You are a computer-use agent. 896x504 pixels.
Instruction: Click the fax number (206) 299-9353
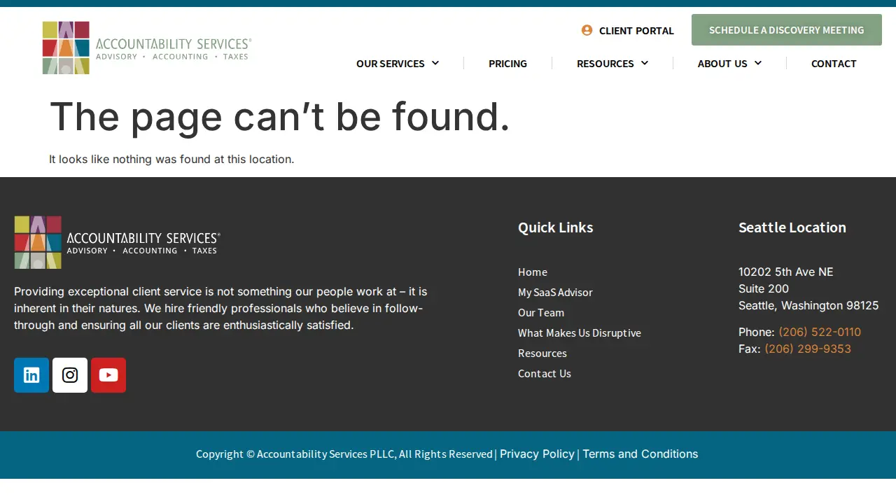click(x=808, y=349)
